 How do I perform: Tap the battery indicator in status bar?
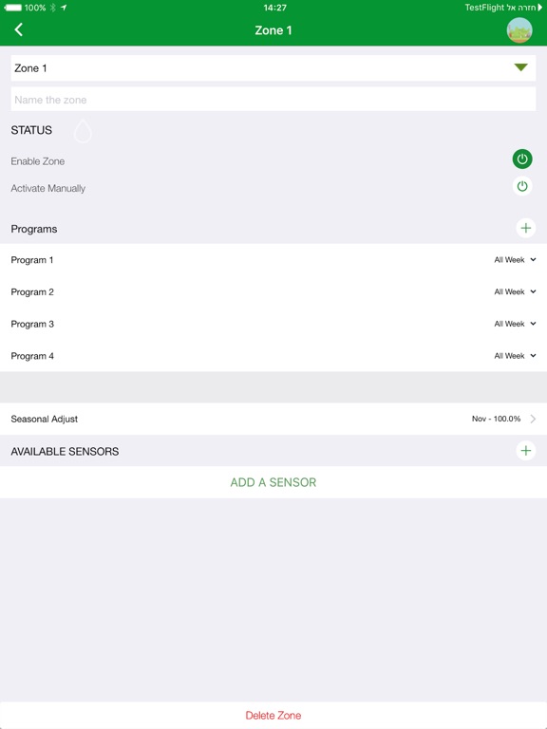[x=12, y=8]
